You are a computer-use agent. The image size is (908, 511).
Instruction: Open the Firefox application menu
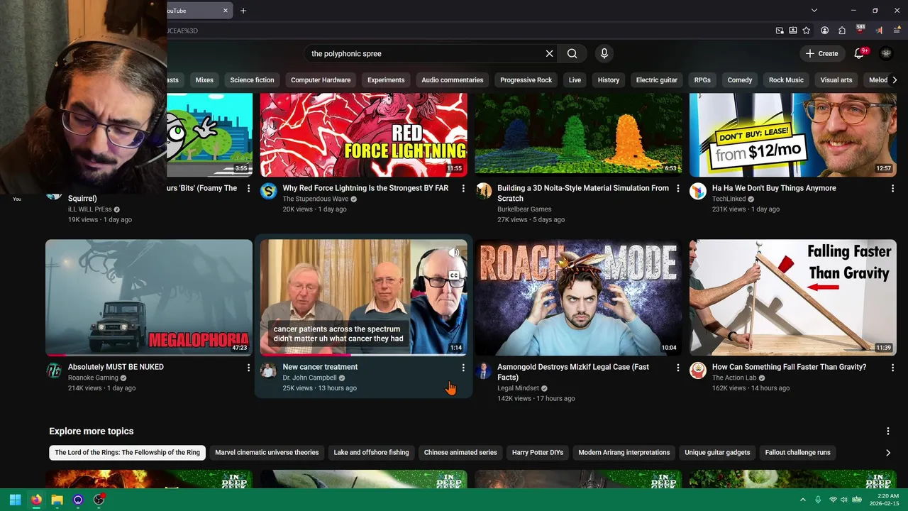[x=897, y=31]
